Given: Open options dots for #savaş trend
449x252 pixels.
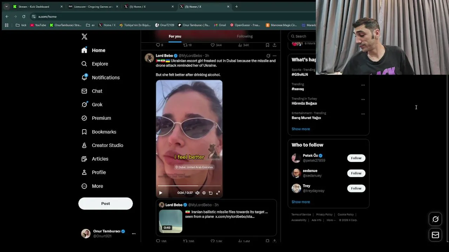Looking at the screenshot, I should (x=363, y=85).
